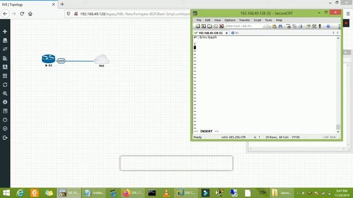Screen dimensions: 353x198
Task: Click the Windows Start button
Action: click(6, 193)
